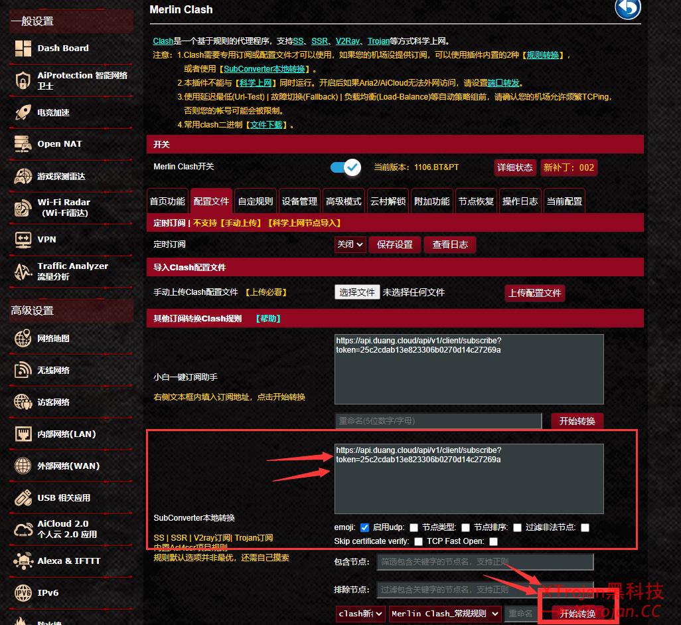Check Skip certificate verify box
Viewport: 681px width, 625px height.
click(418, 542)
